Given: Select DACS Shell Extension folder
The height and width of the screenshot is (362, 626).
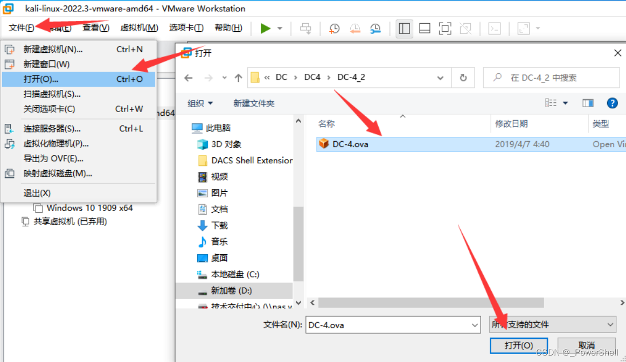Looking at the screenshot, I should (x=245, y=161).
